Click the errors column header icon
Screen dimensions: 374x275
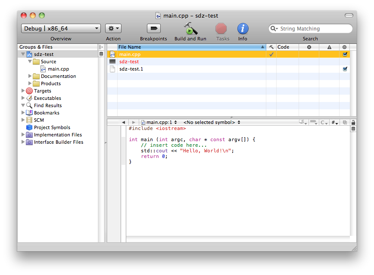(309, 47)
